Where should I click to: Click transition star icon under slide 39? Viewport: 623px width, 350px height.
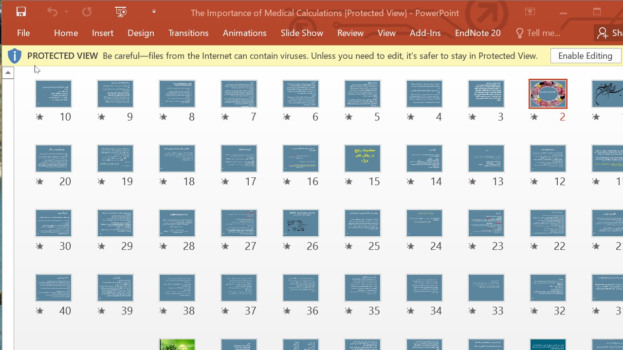(101, 311)
